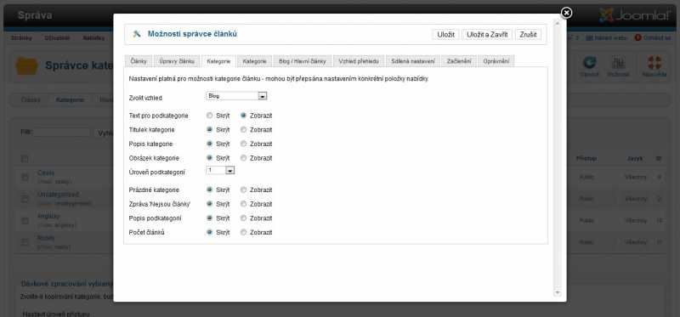Click the Přístup column header in background table
680x317 pixels.
(x=586, y=159)
